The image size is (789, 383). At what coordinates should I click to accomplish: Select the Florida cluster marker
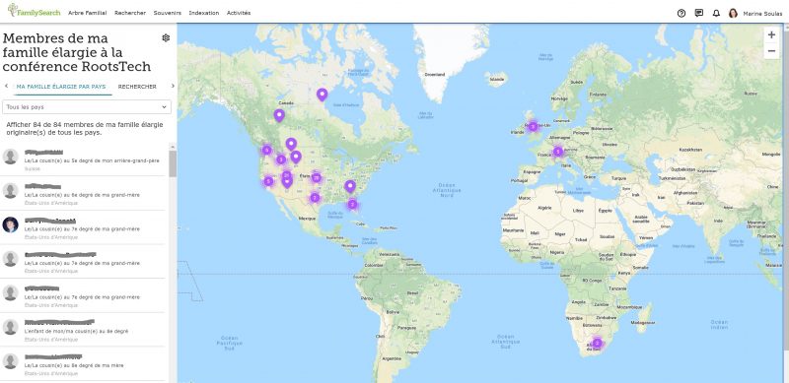point(352,204)
